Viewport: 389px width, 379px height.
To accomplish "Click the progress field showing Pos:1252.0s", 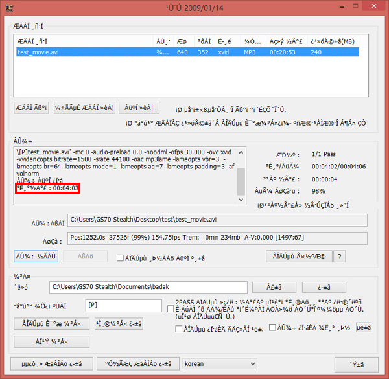I will 217,238.
